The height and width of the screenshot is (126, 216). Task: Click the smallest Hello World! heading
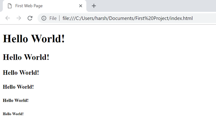pos(13,114)
